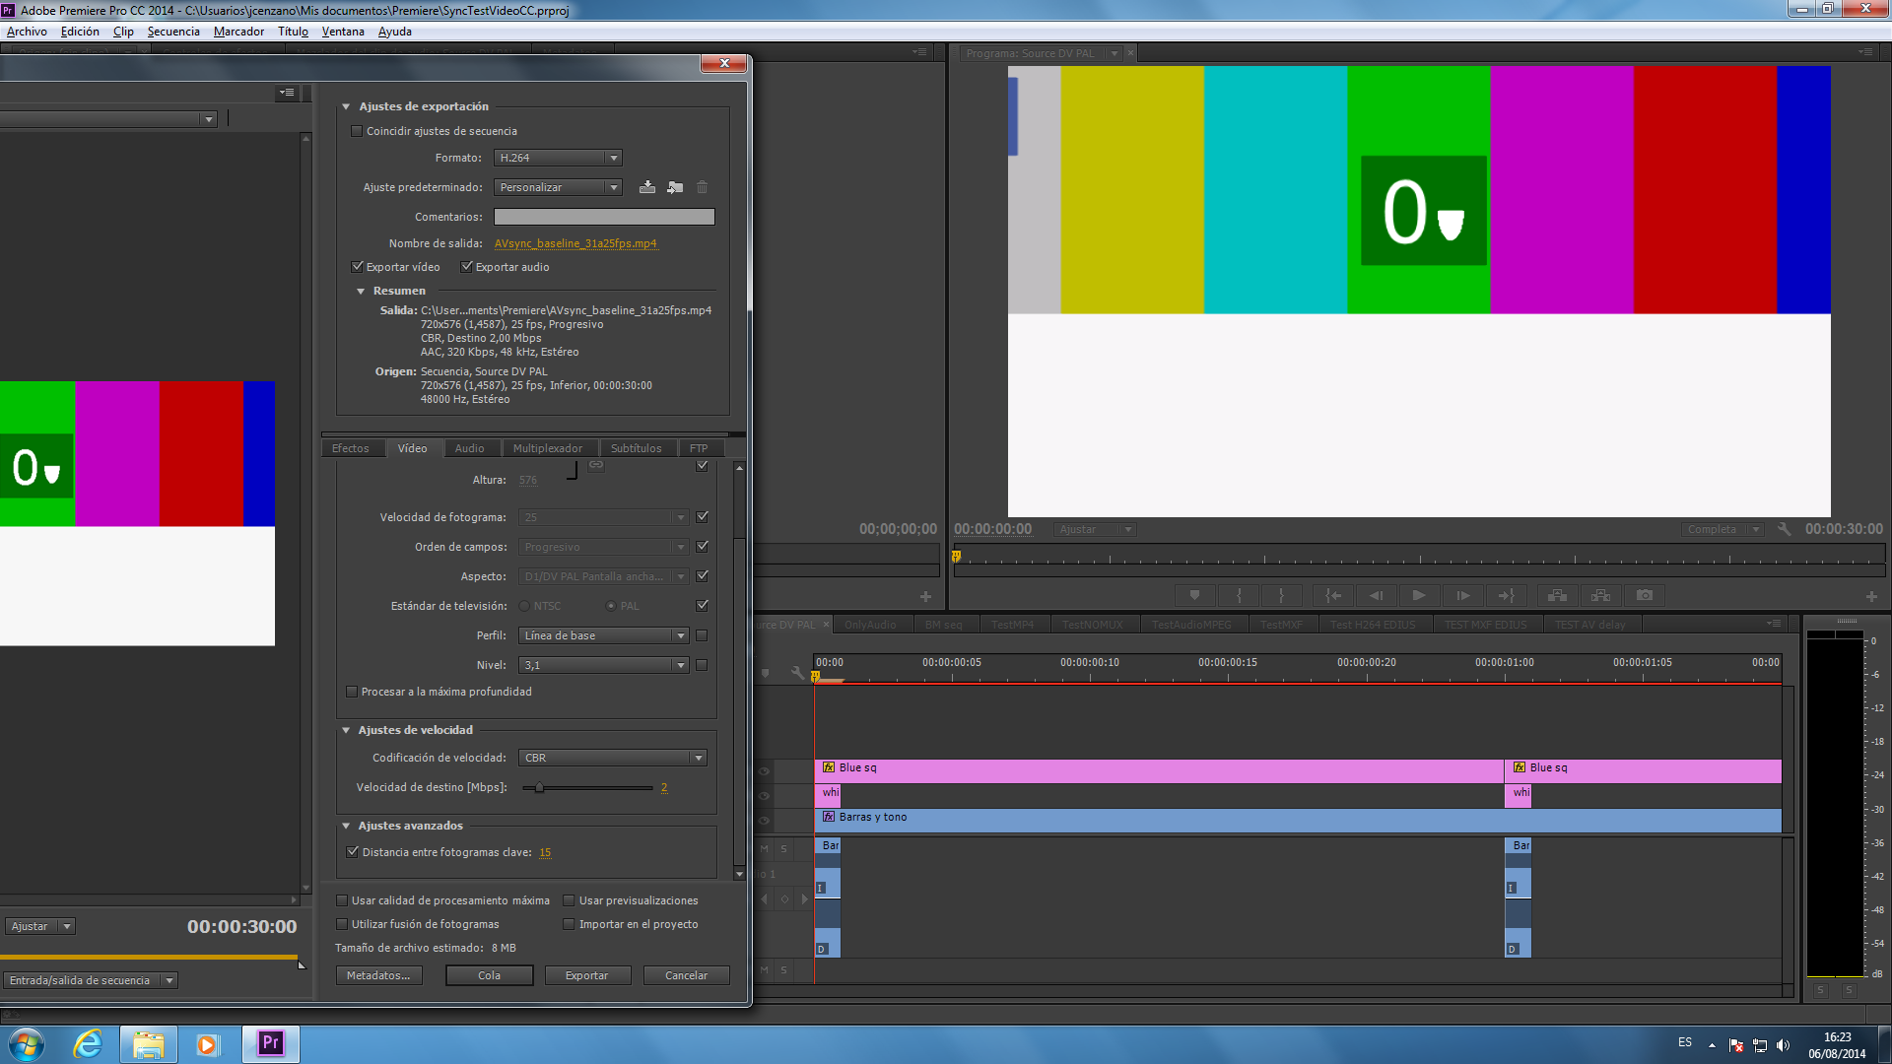The image size is (1892, 1064).
Task: Open the Secuencia menu
Action: pos(173,32)
